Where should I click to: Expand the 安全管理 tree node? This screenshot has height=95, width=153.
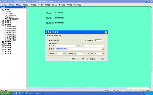(1, 53)
